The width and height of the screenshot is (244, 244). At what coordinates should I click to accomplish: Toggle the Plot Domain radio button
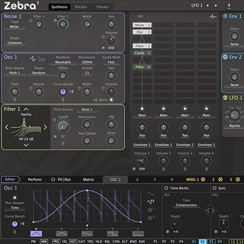click(15, 197)
